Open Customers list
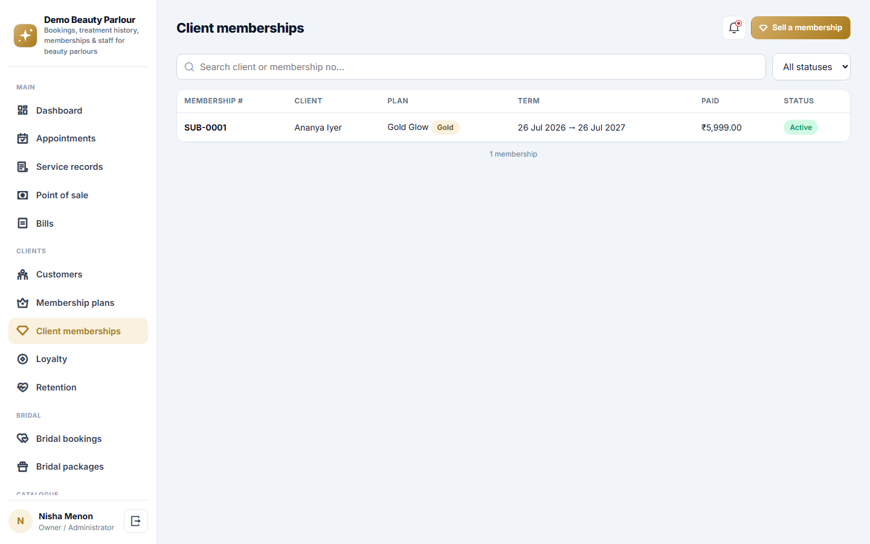 pyautogui.click(x=78, y=274)
